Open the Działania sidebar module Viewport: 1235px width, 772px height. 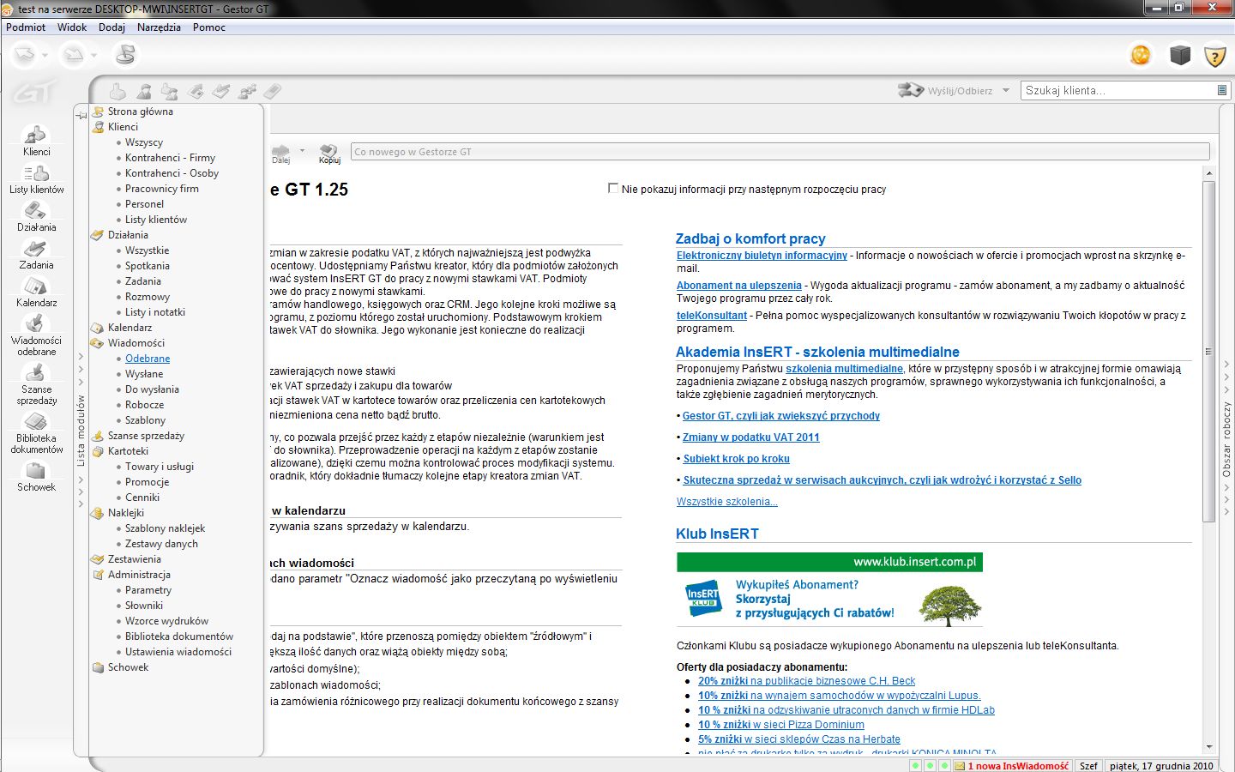pos(36,217)
